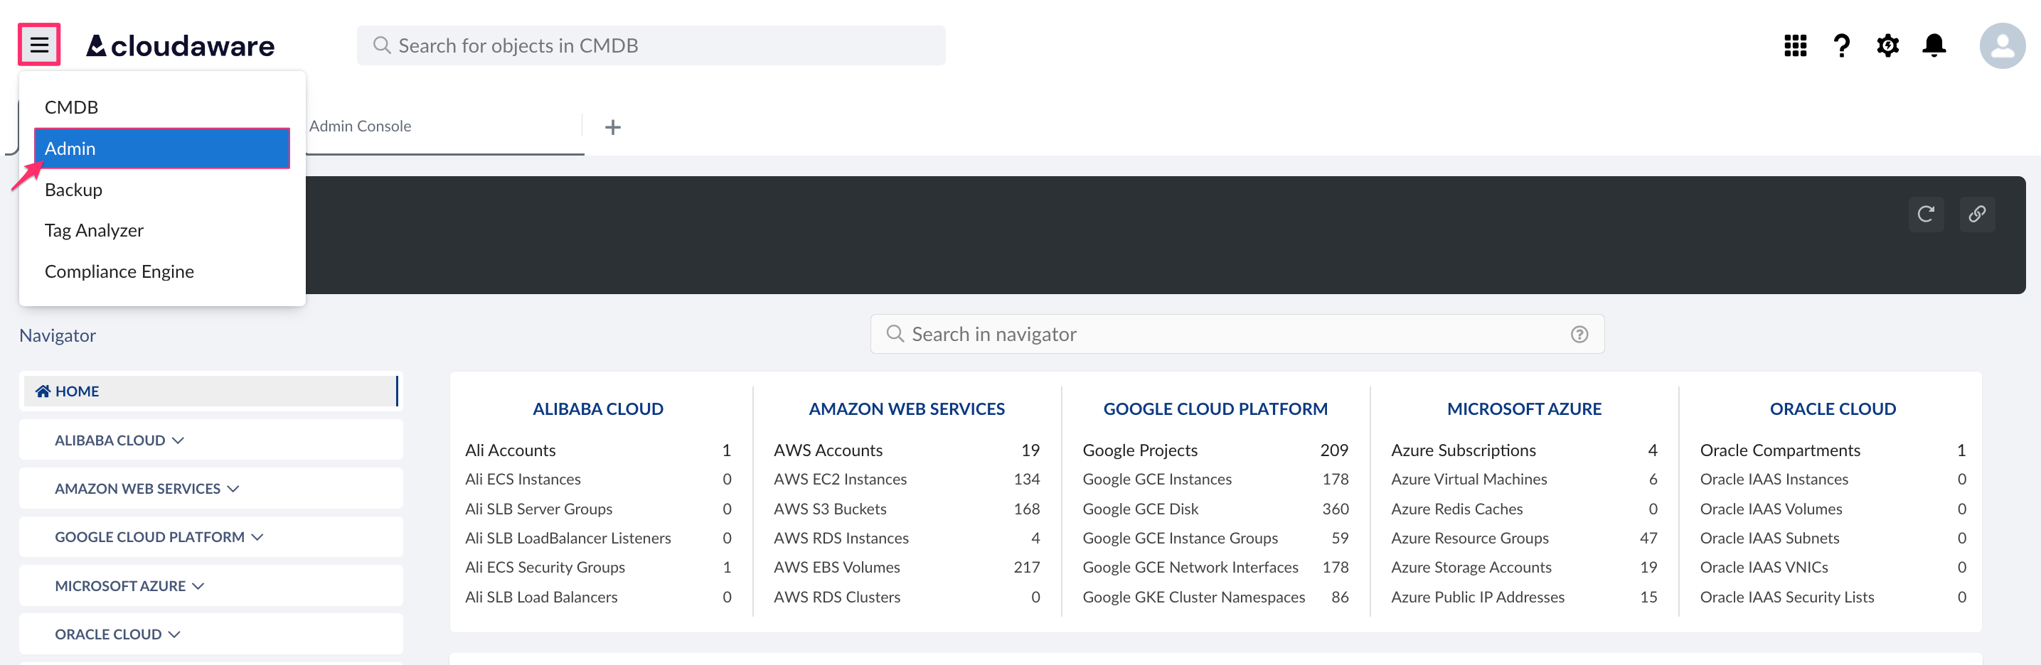Image resolution: width=2041 pixels, height=665 pixels.
Task: Click the refresh icon on the dark banner
Action: point(1926,214)
